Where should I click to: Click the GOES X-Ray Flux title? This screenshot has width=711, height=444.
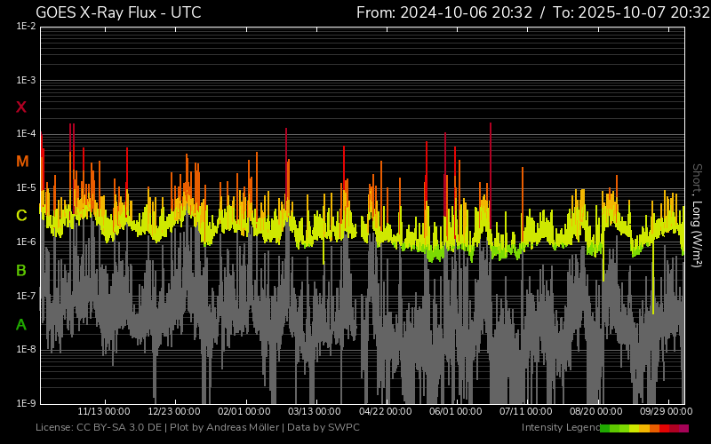[118, 12]
